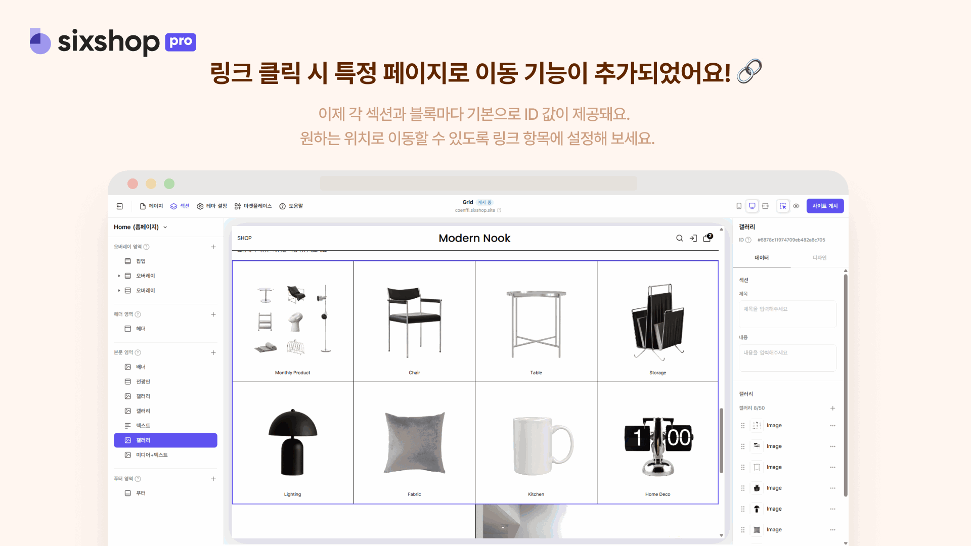Add a new gallery image with plus
This screenshot has height=546, width=971.
(832, 408)
